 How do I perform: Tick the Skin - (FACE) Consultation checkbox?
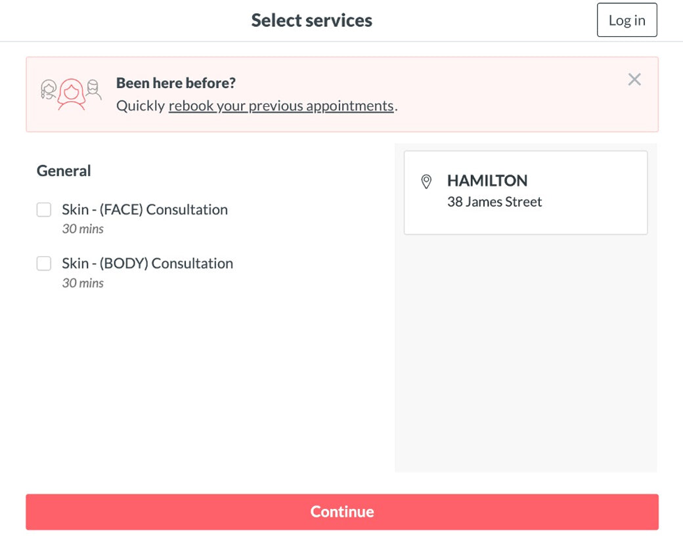[44, 210]
